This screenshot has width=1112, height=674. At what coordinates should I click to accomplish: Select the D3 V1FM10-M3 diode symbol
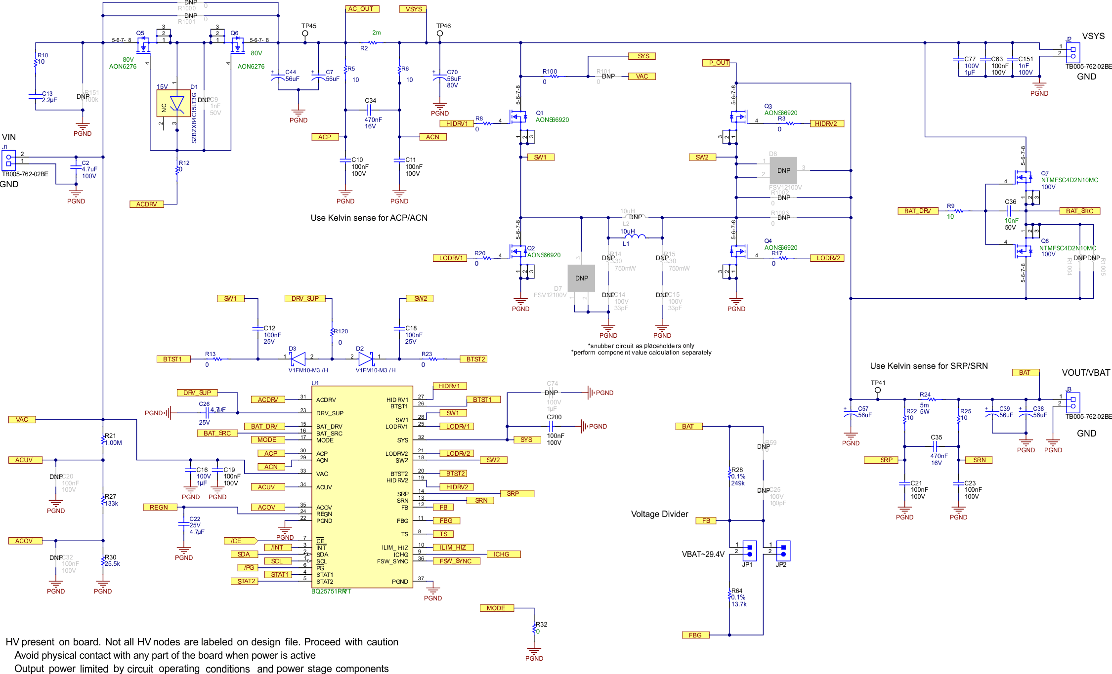(298, 359)
